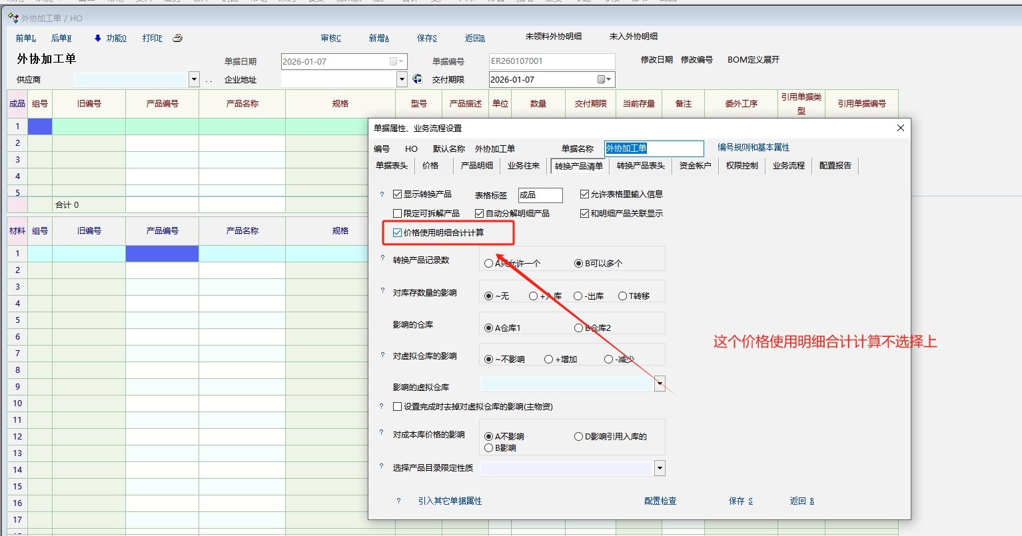This screenshot has width=1022, height=536.
Task: Click the printer icon next to 打印
Action: coord(177,38)
